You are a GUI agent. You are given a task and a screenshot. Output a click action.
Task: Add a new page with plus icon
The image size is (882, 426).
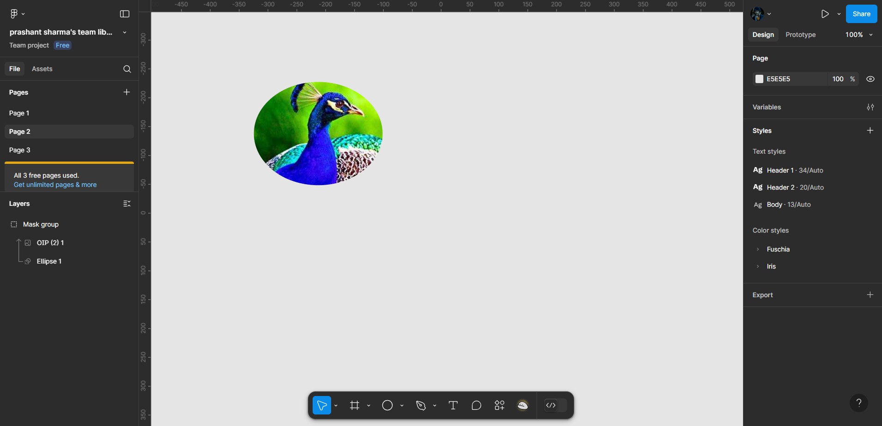coord(127,92)
